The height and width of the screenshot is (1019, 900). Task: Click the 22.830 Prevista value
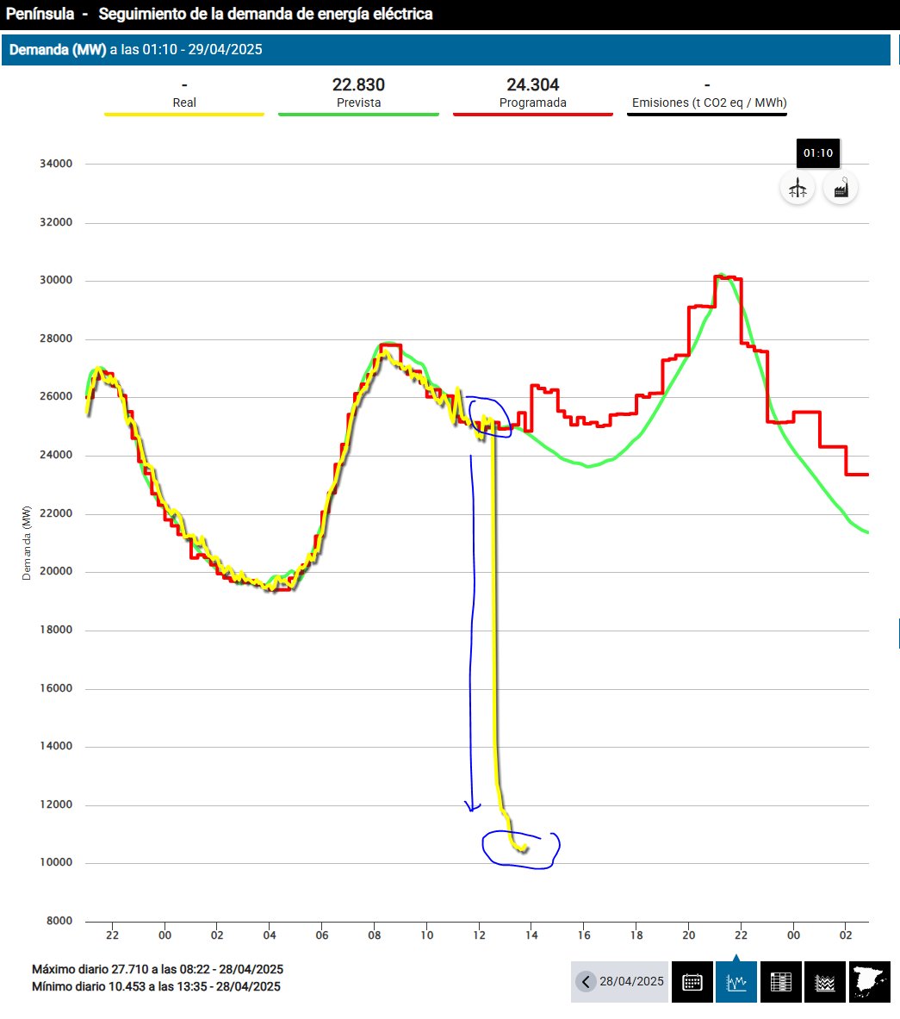coord(358,84)
